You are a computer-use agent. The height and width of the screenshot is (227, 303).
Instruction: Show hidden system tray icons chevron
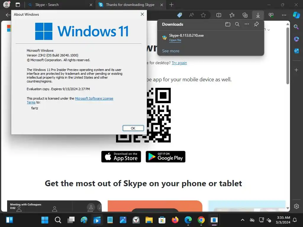pos(243,220)
